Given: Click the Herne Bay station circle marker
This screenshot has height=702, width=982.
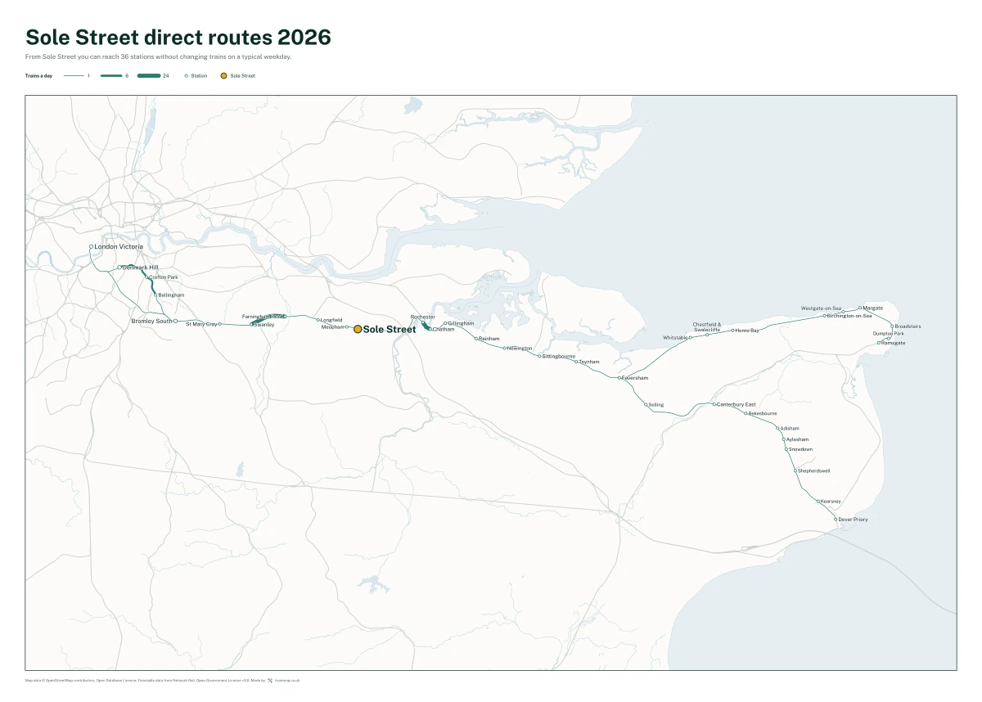Looking at the screenshot, I should coord(732,331).
